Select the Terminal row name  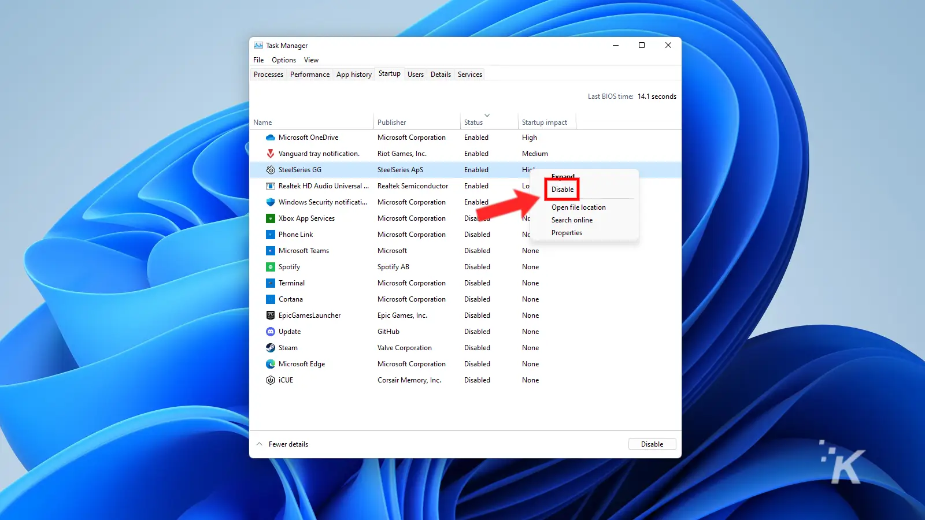click(291, 283)
